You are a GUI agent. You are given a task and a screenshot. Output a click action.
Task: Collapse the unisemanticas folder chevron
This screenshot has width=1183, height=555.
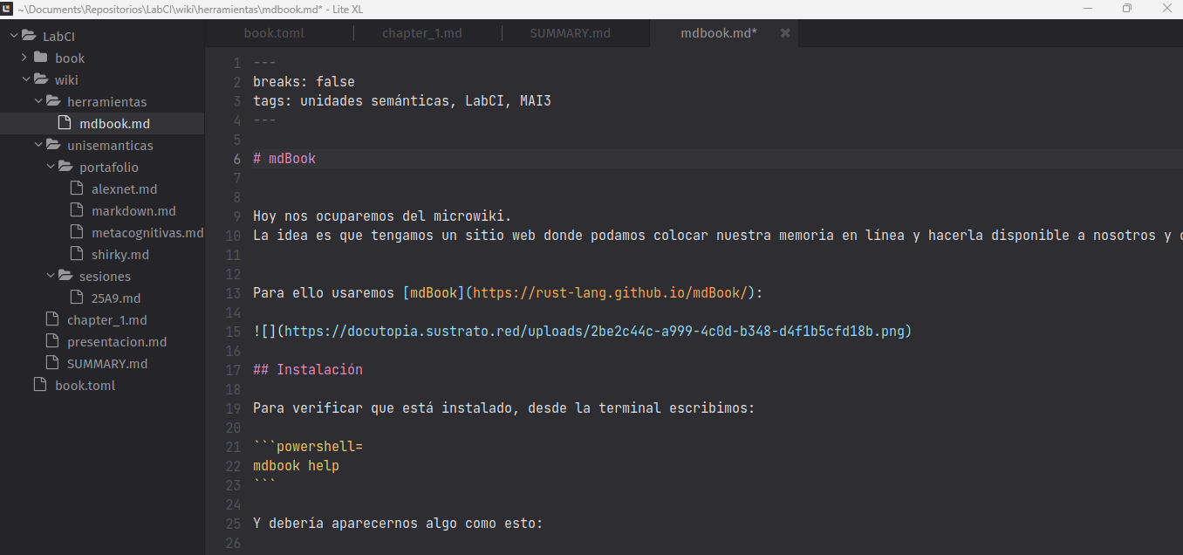38,145
